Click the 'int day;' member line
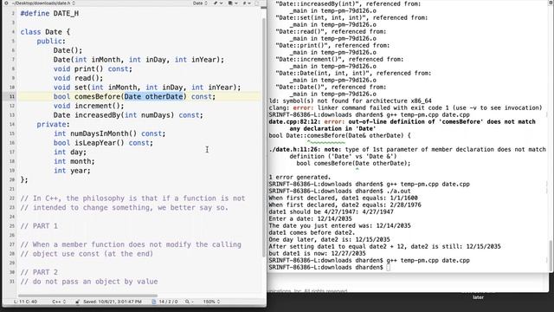This screenshot has width=554, height=312. pos(70,152)
